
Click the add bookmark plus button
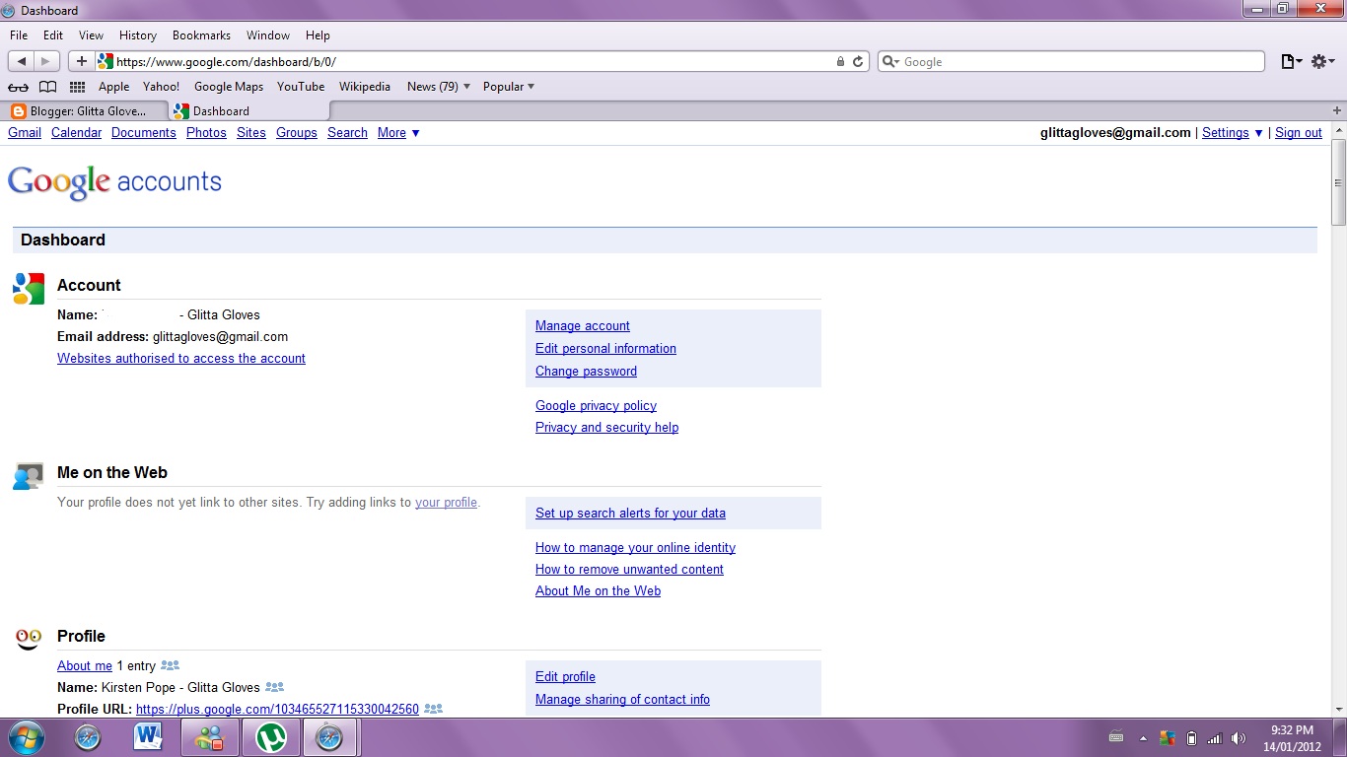[x=82, y=61]
